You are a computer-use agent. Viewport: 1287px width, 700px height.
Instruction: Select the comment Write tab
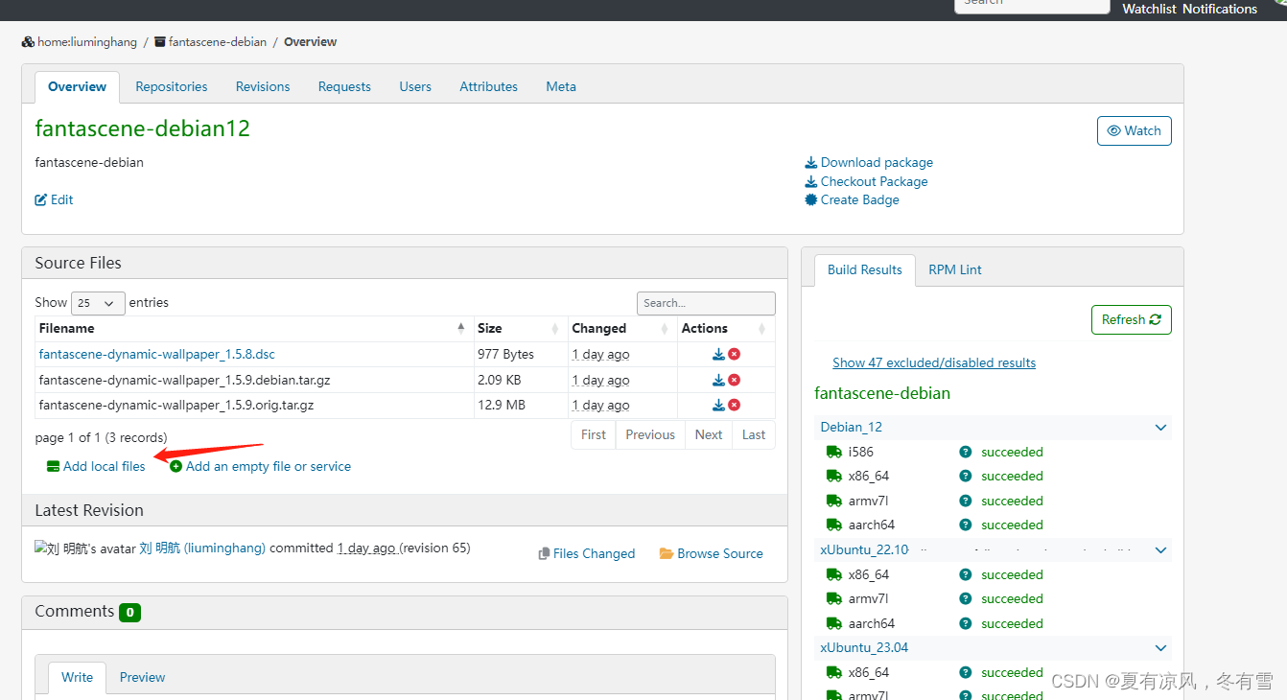(78, 677)
